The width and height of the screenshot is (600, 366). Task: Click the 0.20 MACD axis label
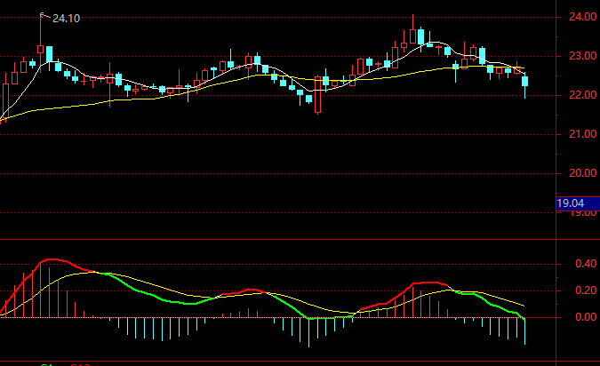(x=575, y=290)
